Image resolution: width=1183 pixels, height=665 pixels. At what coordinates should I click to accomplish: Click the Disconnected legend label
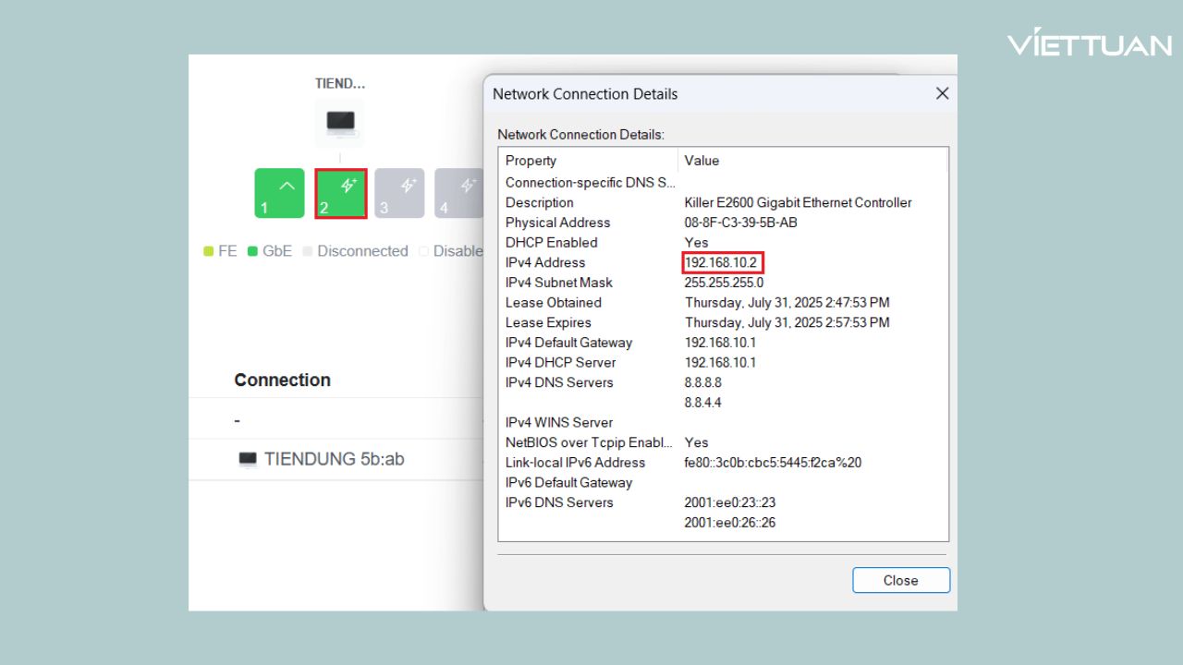pos(362,251)
